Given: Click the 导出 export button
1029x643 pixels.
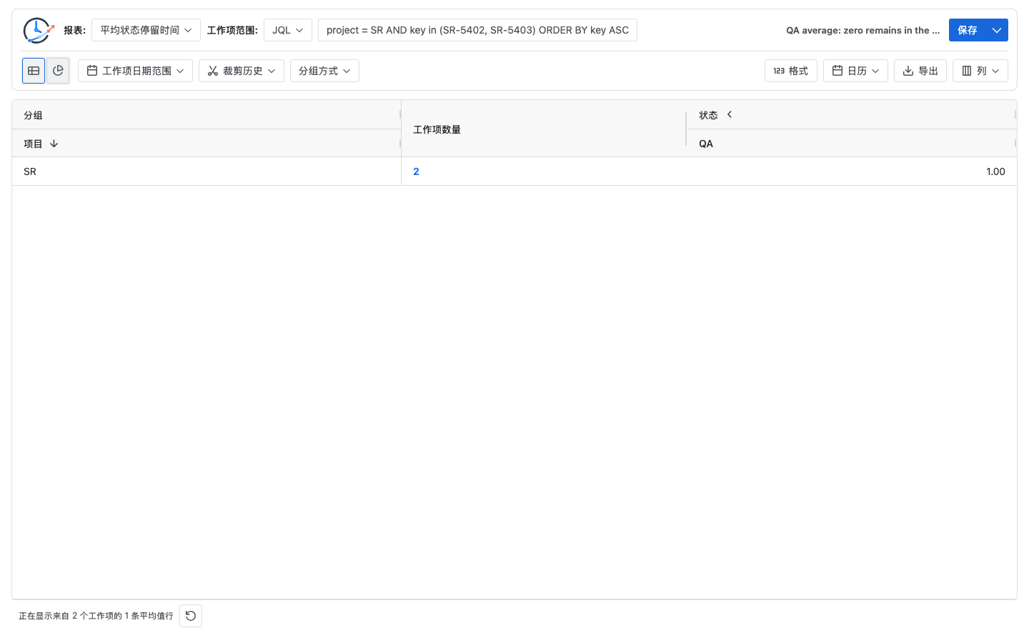Looking at the screenshot, I should pos(920,71).
